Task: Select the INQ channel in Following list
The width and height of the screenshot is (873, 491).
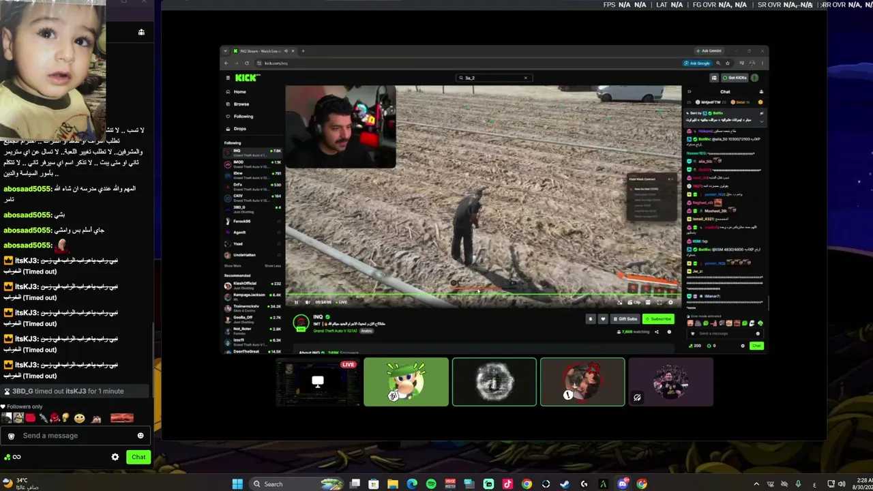Action: tap(252, 152)
